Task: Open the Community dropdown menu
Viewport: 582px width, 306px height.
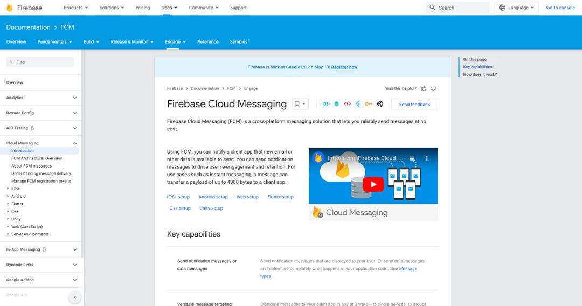Action: click(x=203, y=8)
